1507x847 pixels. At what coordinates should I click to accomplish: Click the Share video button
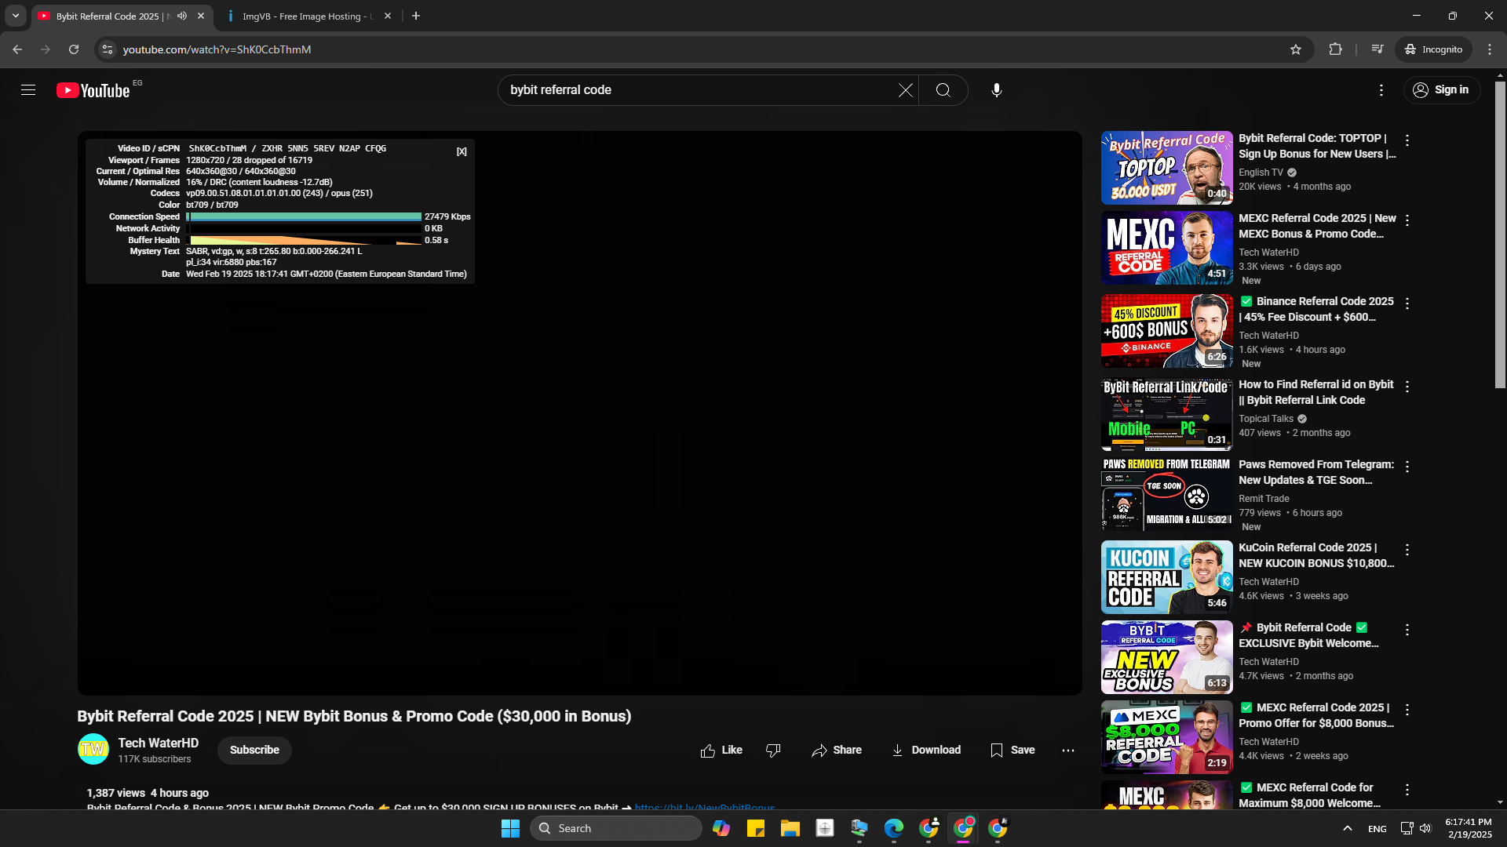point(837,751)
